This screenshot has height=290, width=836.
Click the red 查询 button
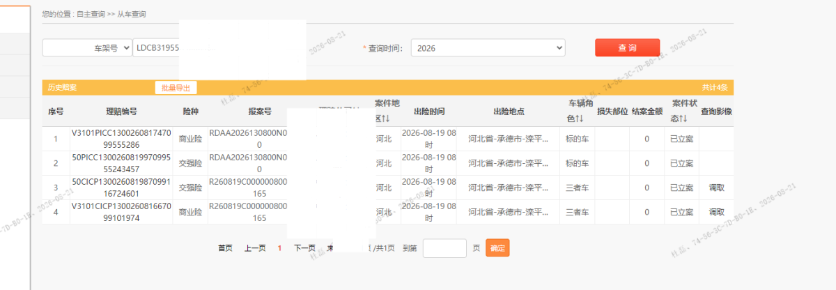[627, 47]
